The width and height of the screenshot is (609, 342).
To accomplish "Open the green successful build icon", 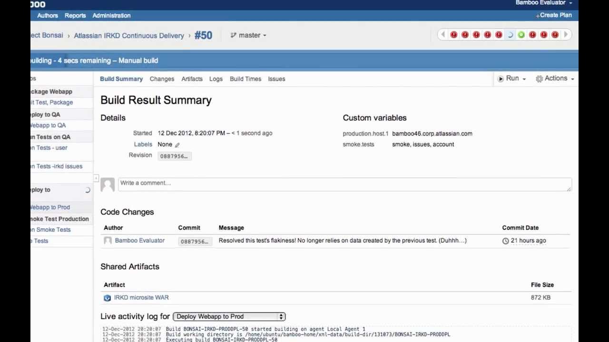I will coord(521,35).
